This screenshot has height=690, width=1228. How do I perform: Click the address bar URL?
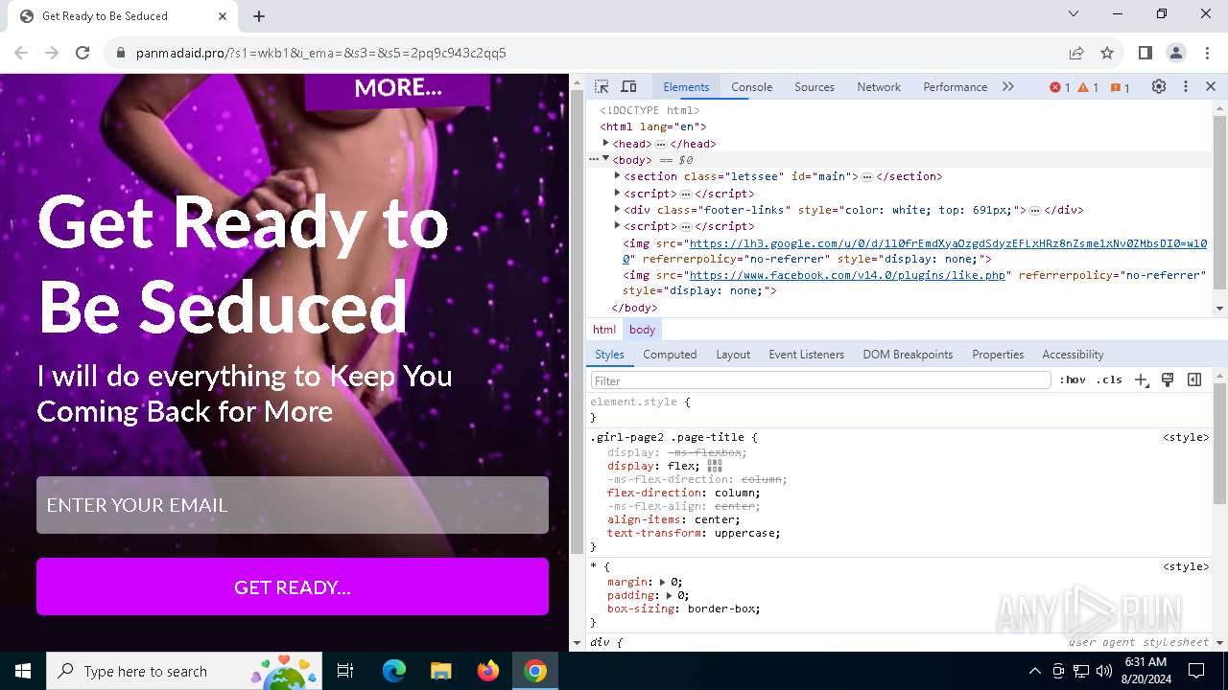point(321,53)
